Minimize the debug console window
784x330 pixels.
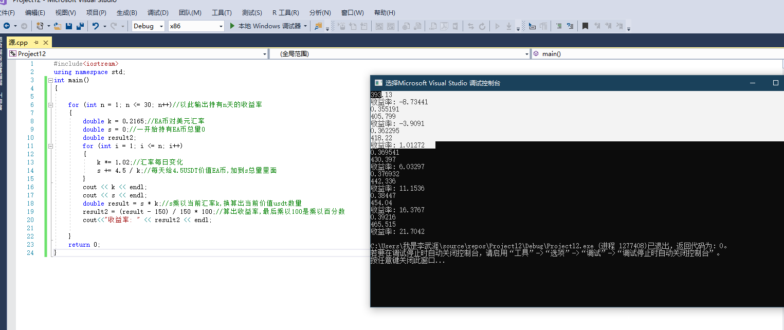[x=752, y=83]
